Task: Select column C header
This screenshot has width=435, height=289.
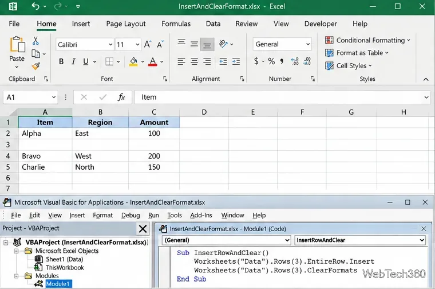Action: coord(154,112)
